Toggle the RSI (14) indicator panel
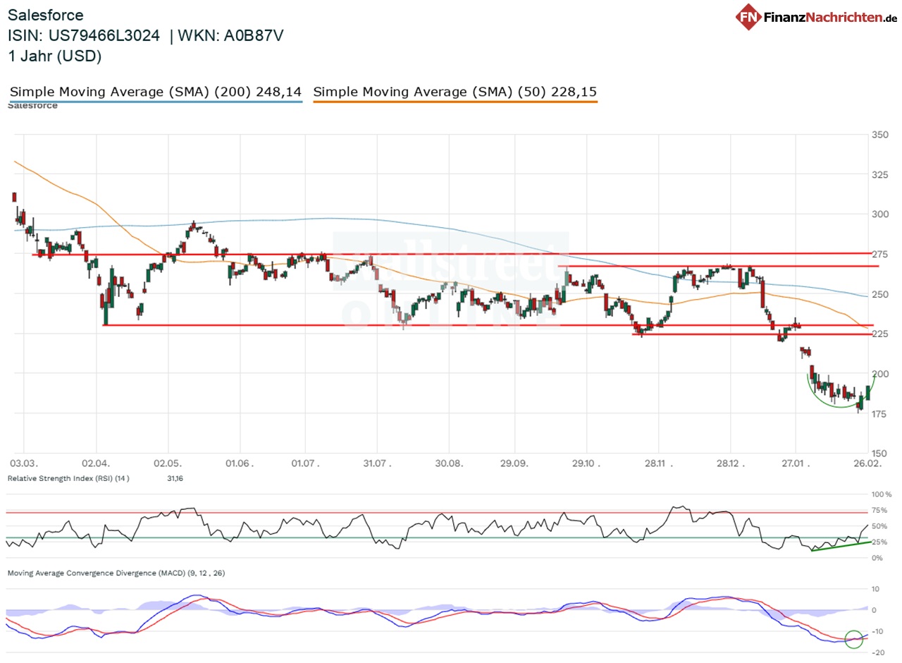This screenshot has height=663, width=902. [68, 478]
